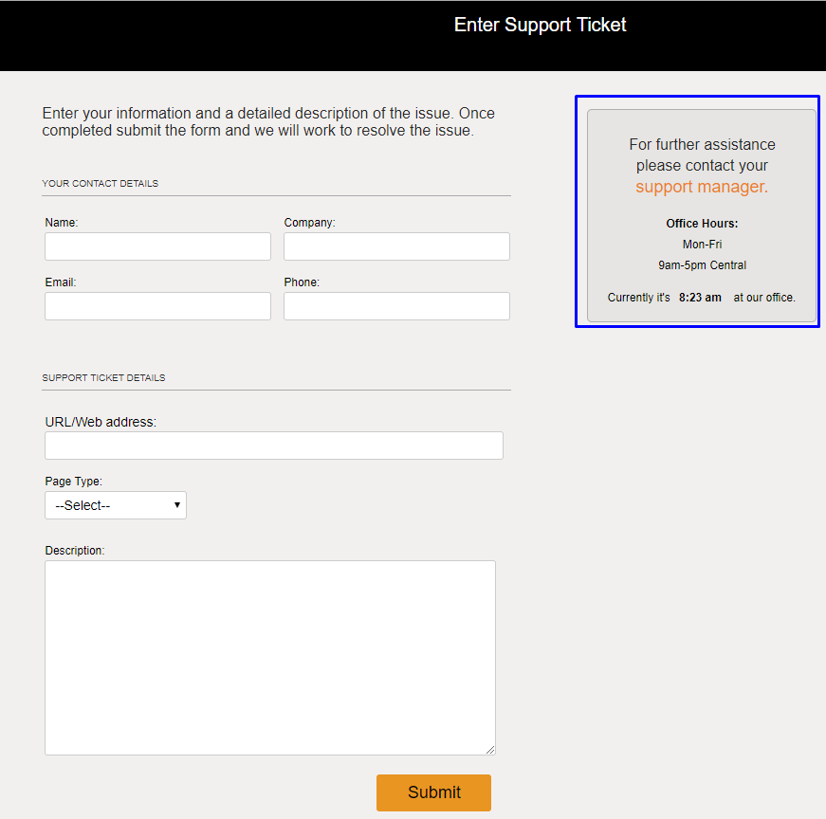
Task: Select the Email input field
Action: [x=157, y=306]
